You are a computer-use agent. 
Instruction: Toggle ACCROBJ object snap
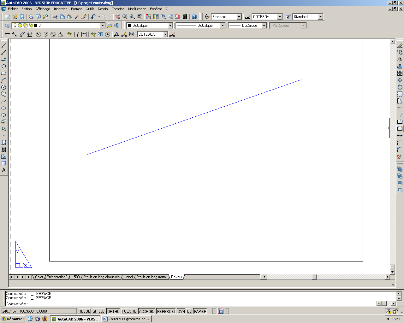pos(147,311)
